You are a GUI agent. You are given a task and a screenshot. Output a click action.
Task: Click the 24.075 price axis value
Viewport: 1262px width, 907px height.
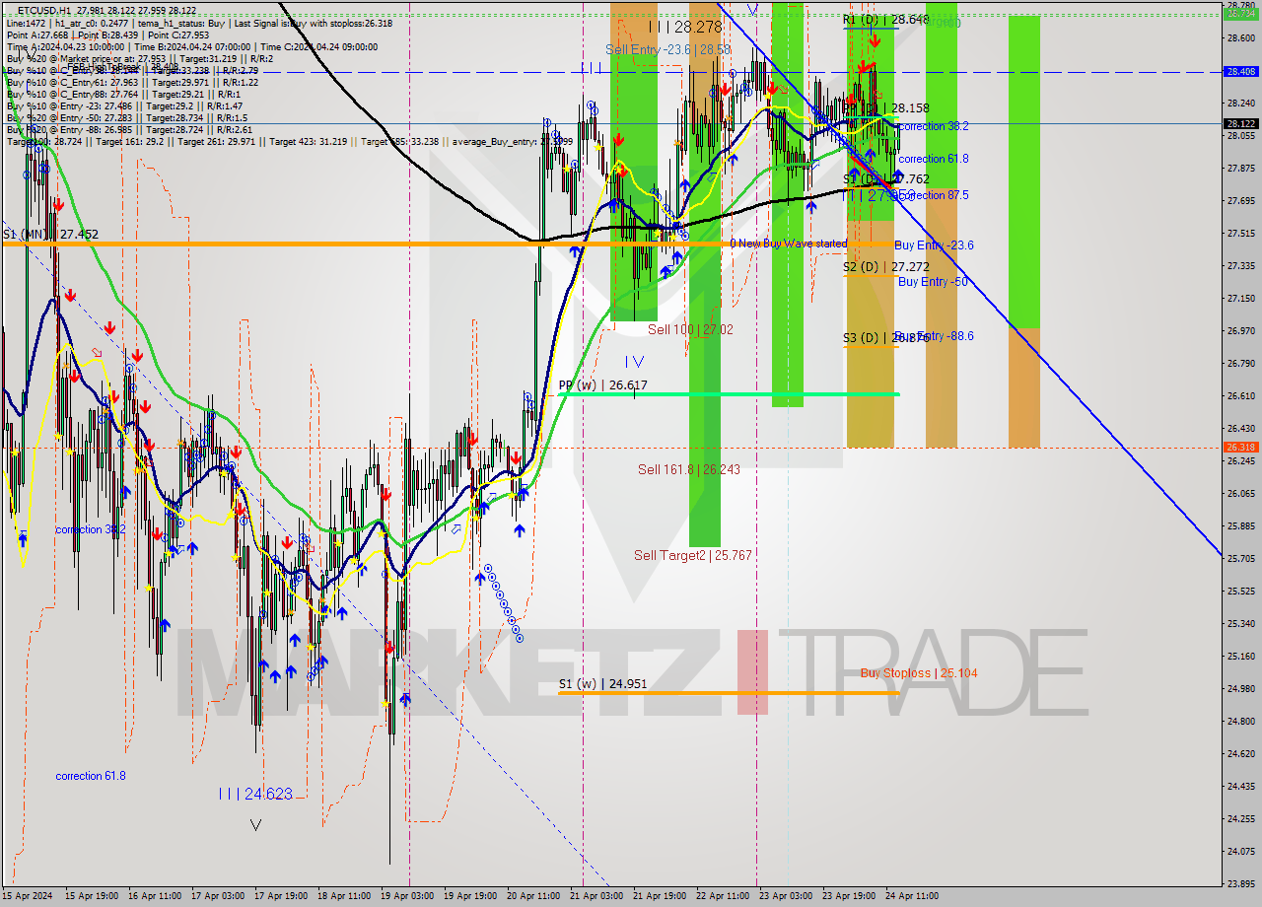(1240, 851)
